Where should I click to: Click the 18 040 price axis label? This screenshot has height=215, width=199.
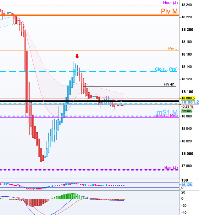tap(186, 128)
